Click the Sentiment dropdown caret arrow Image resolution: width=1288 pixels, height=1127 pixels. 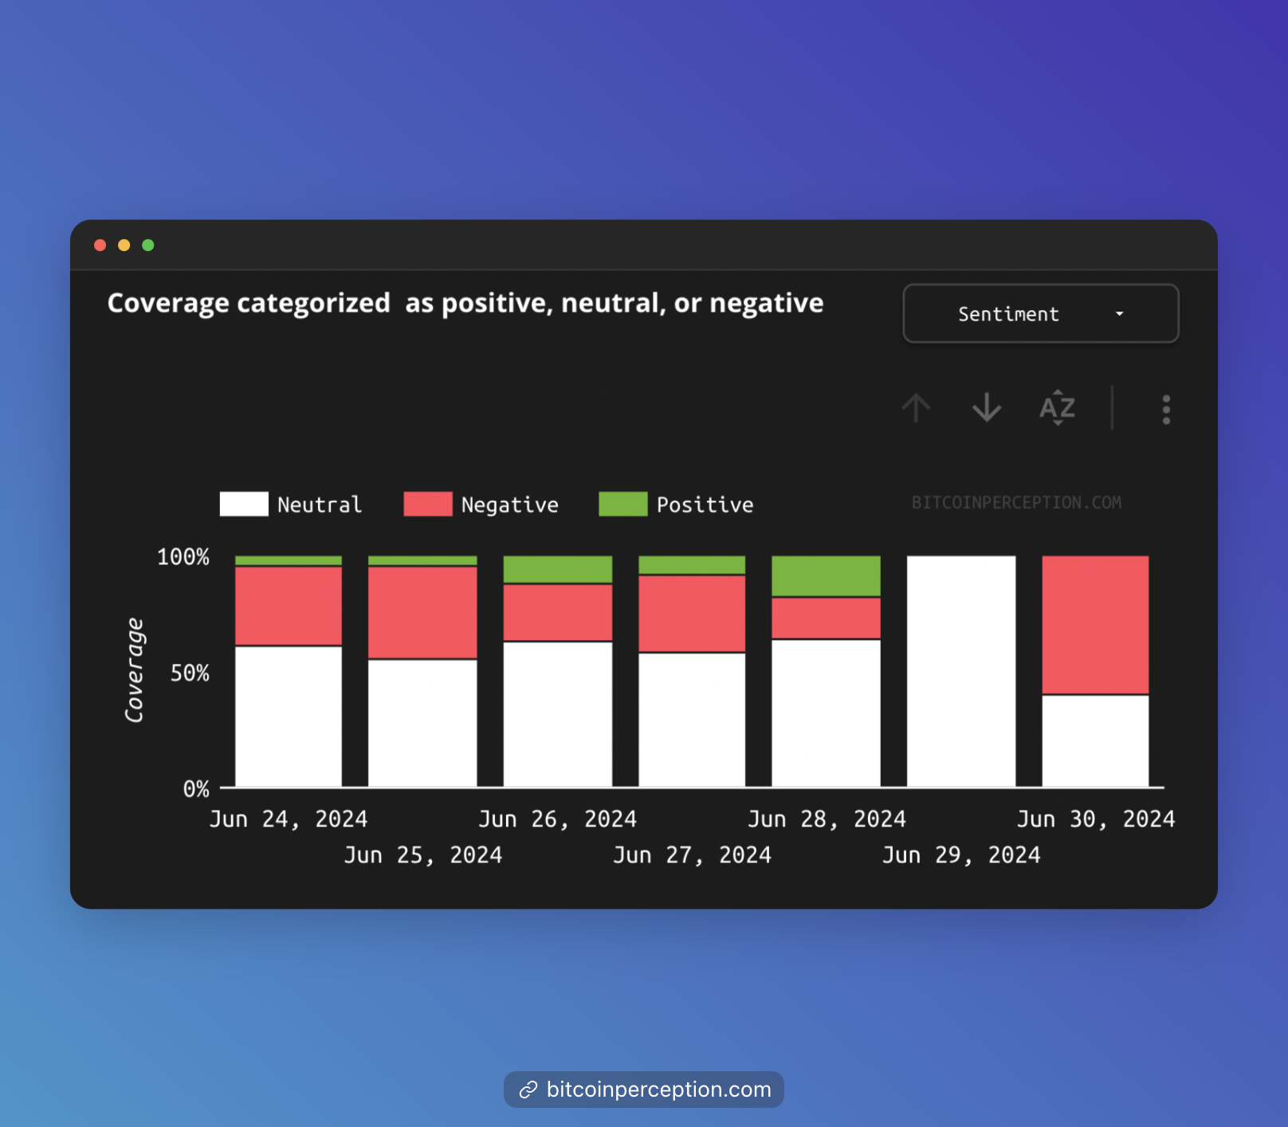coord(1119,314)
